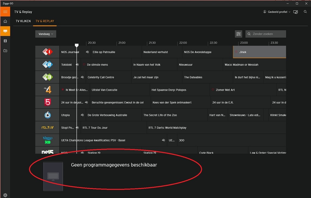Open program The Secret Life of the Zoo
Image resolution: width=311 pixels, height=198 pixels.
(x=175, y=115)
